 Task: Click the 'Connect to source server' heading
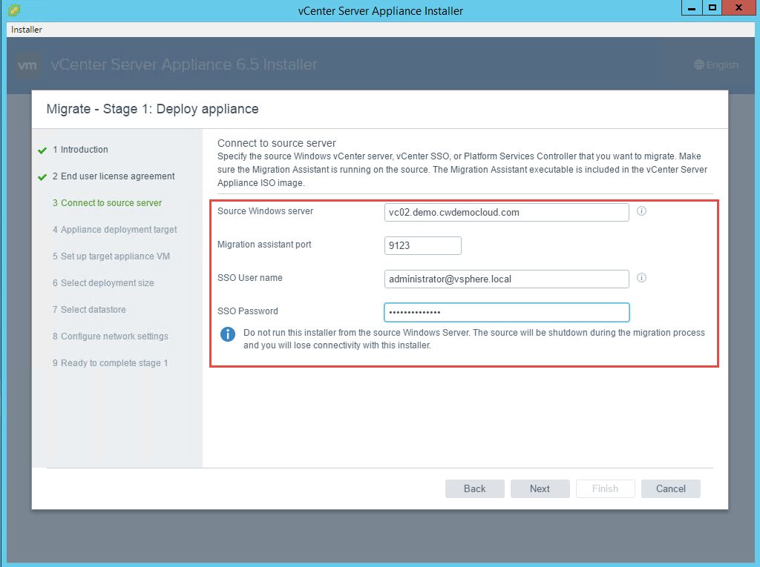(x=277, y=143)
